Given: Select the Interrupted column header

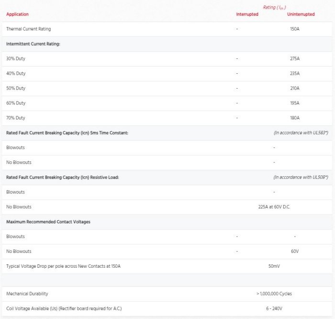Looking at the screenshot, I should (x=247, y=14).
